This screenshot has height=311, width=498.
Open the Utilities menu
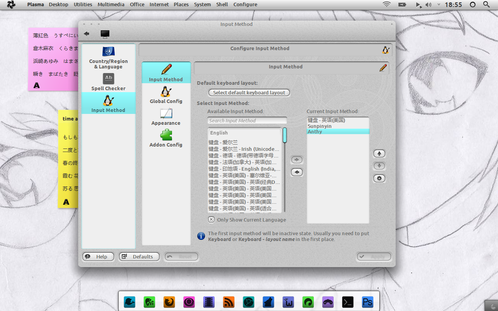pyautogui.click(x=83, y=5)
